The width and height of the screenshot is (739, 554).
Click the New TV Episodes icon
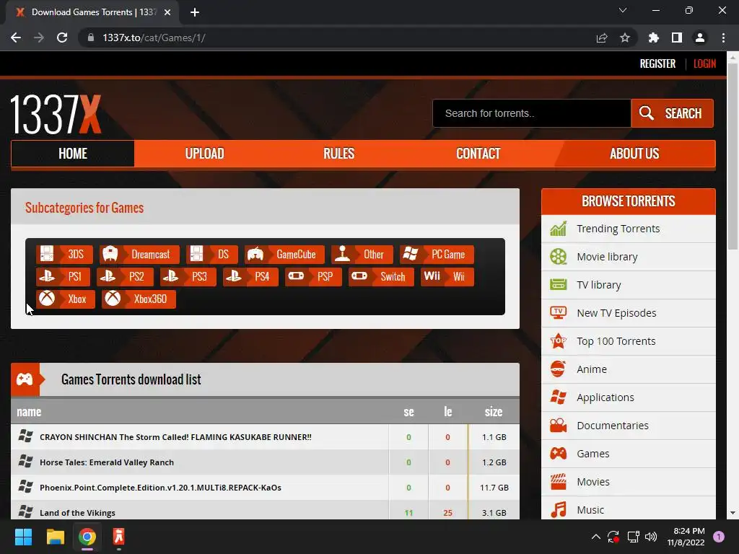(559, 313)
